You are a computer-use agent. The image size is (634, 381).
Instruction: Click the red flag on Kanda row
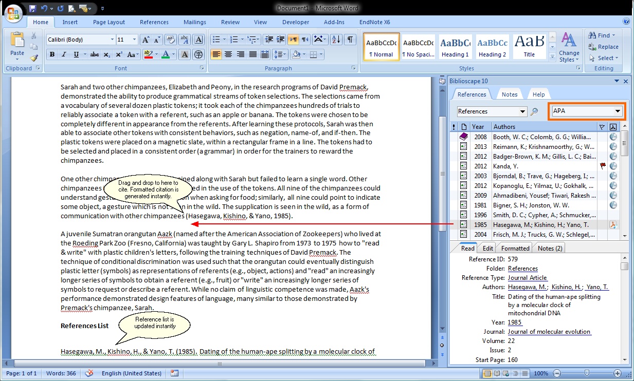603,166
